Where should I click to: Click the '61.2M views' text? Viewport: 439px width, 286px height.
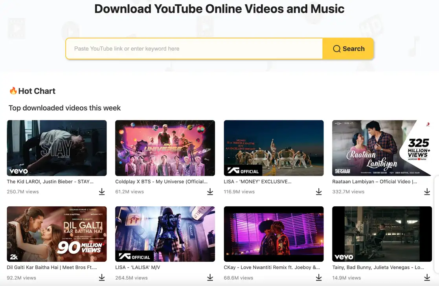pos(130,192)
